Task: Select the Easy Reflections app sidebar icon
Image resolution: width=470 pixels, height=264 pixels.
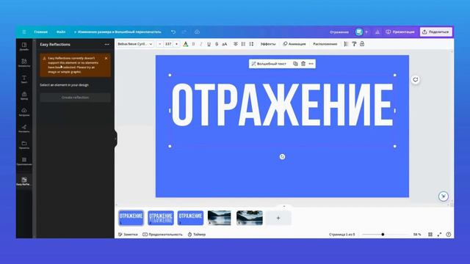Action: tap(24, 181)
